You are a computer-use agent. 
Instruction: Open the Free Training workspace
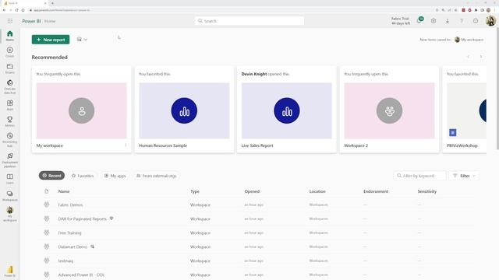69,233
